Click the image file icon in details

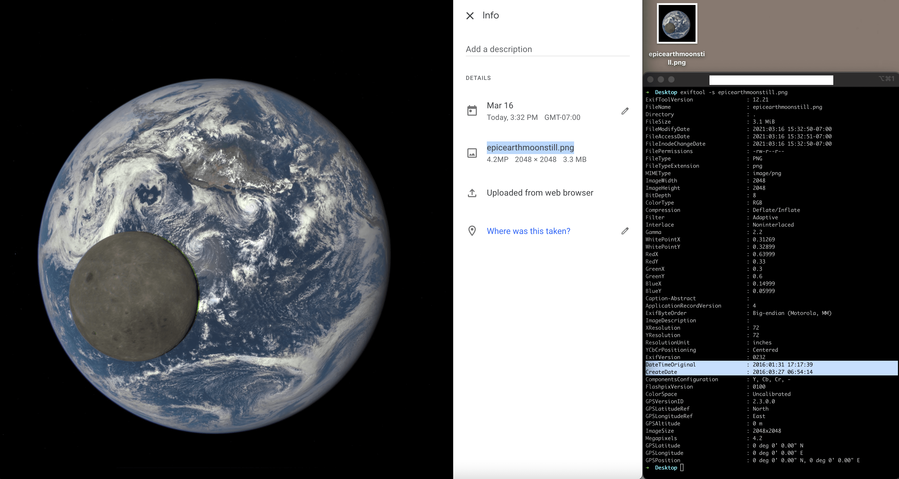472,153
